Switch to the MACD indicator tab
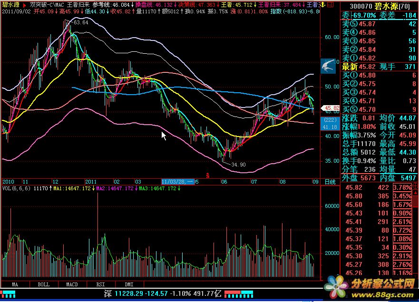419x302 pixels. click(72, 284)
